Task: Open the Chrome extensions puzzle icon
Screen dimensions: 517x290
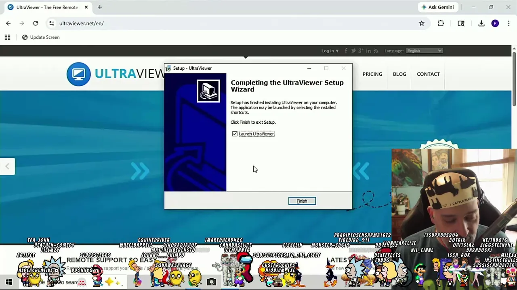Action: pos(441,23)
